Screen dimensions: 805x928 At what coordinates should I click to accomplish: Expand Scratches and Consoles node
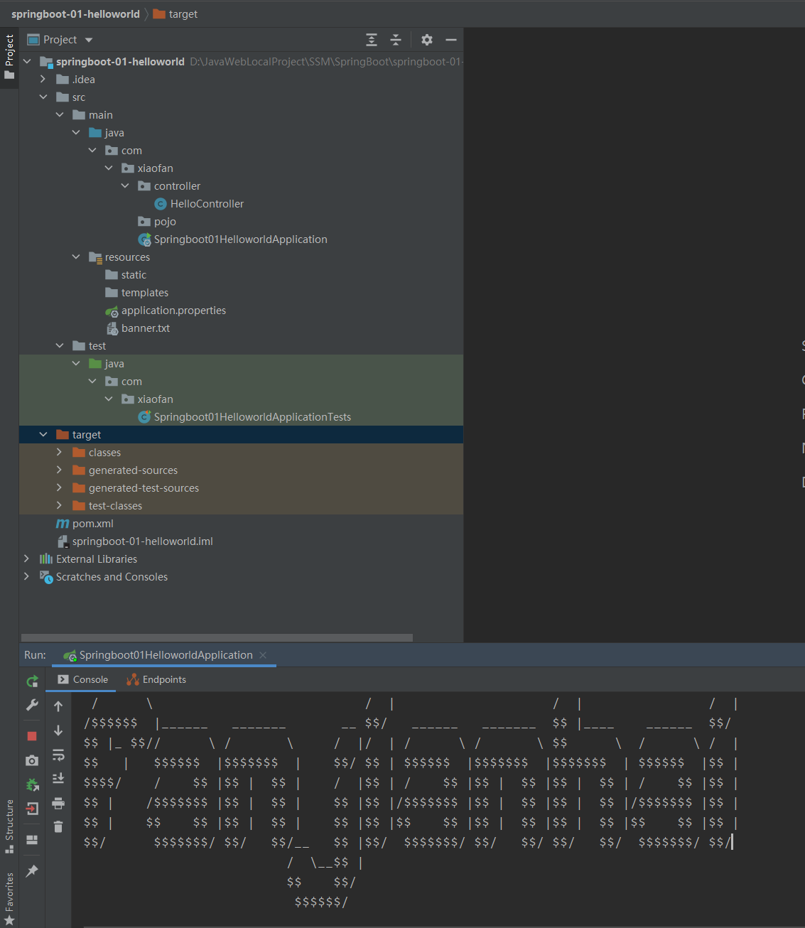27,576
